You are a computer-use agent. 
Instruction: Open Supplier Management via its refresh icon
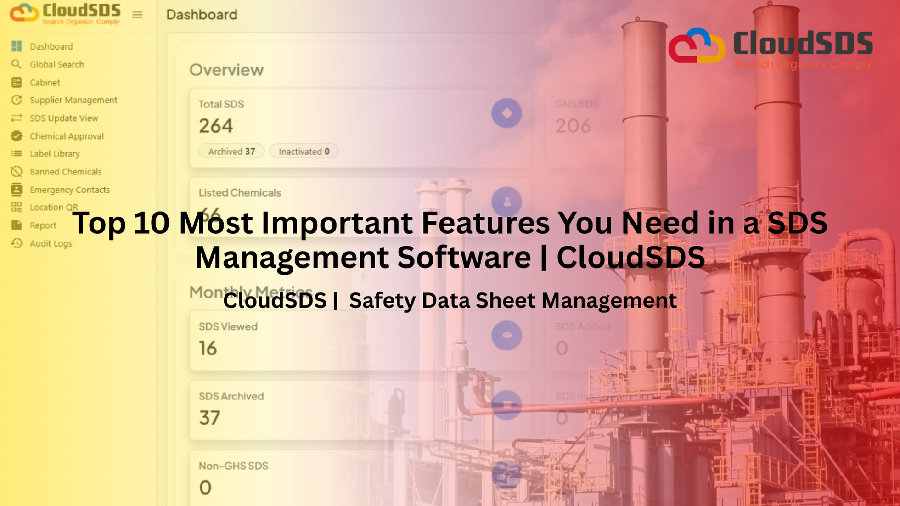pos(17,100)
